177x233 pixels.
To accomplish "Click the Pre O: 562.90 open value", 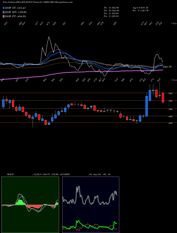I will click(111, 7).
